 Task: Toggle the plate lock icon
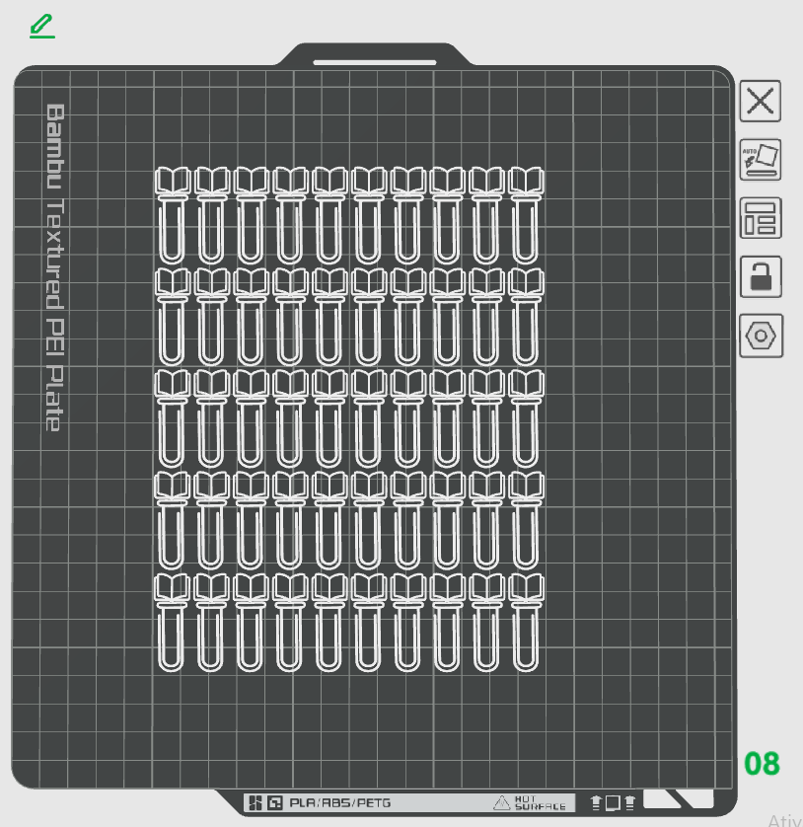point(761,277)
